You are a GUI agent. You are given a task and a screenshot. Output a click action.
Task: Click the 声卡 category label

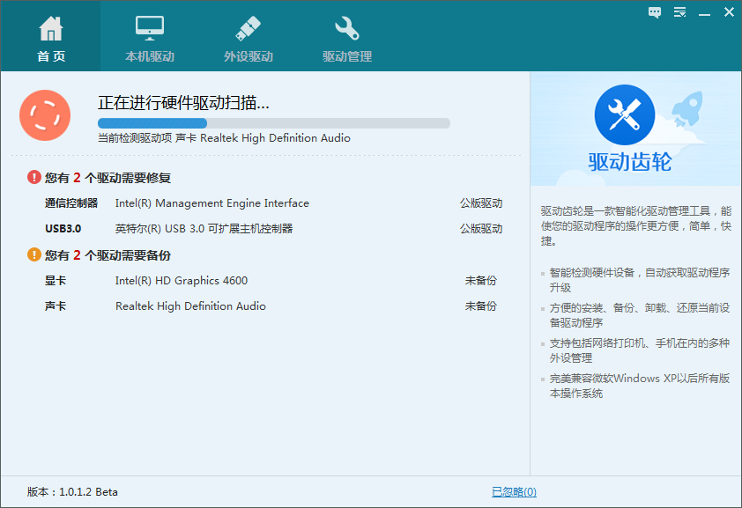tap(56, 306)
